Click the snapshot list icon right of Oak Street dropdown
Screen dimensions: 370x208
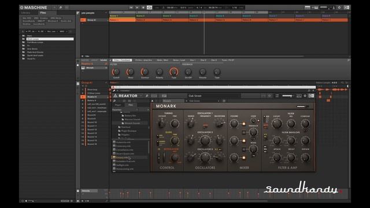(x=224, y=101)
